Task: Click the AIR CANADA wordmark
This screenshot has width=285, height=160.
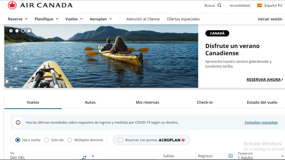Action: click(x=46, y=5)
